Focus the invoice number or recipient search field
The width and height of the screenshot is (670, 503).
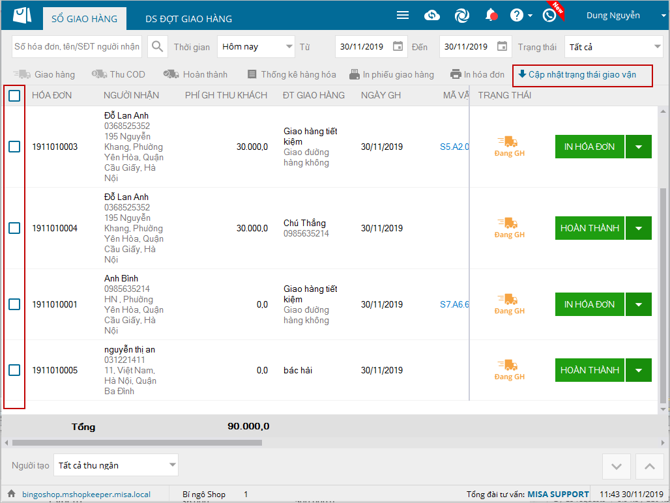pyautogui.click(x=77, y=46)
